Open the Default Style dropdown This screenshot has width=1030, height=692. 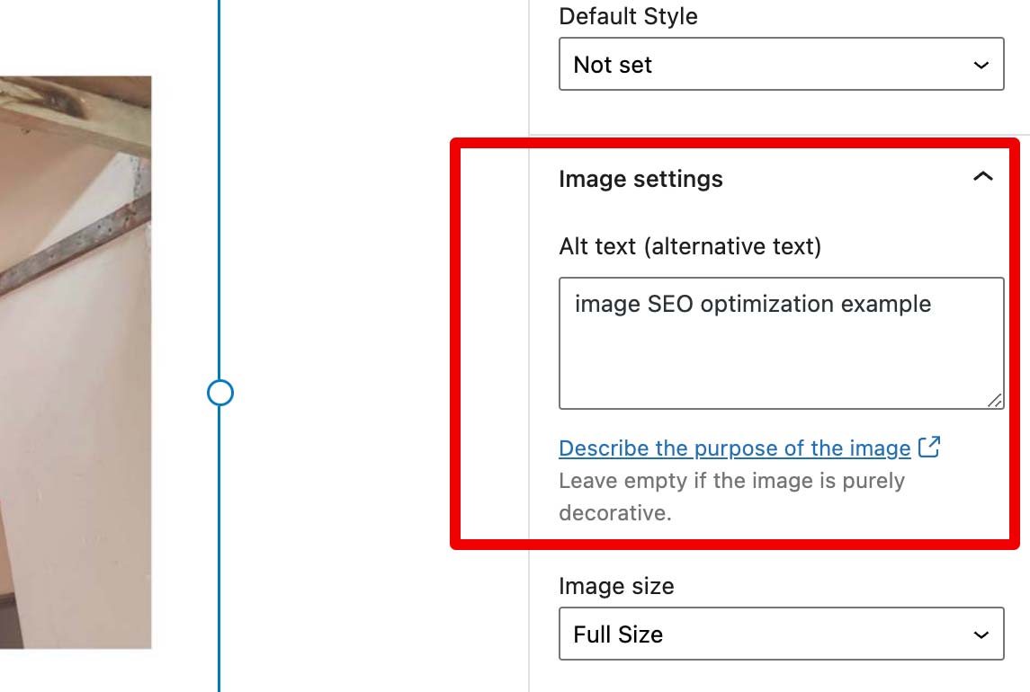pos(781,65)
